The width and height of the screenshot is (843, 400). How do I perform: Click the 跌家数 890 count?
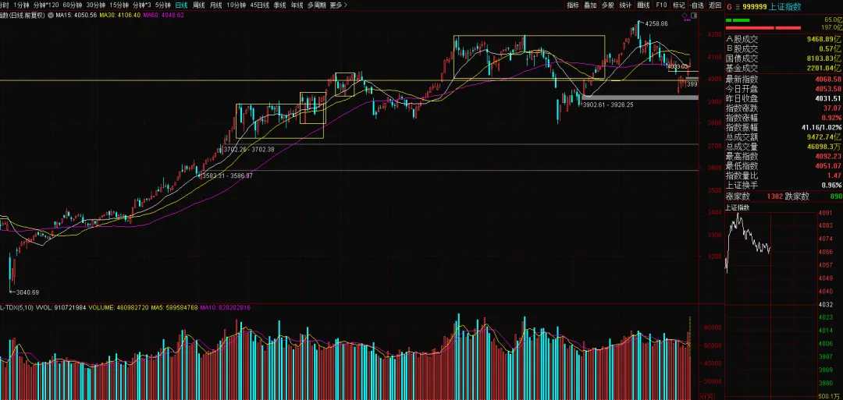pyautogui.click(x=836, y=196)
